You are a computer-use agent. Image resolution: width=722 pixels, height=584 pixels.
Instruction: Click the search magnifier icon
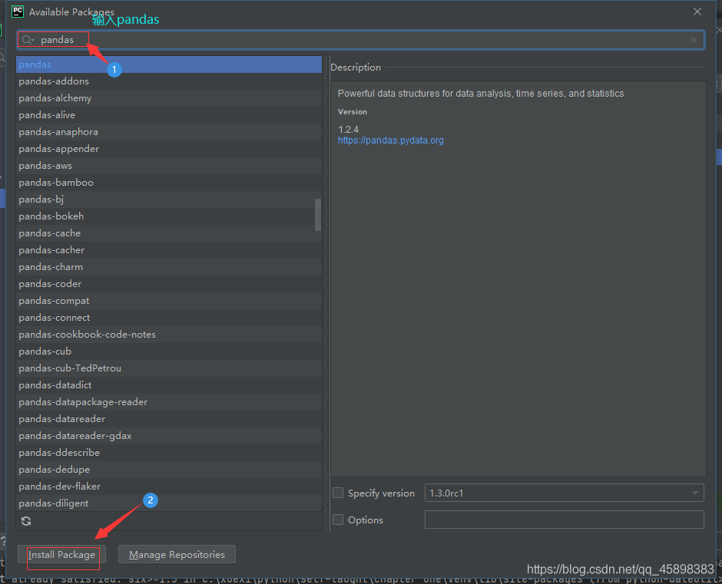pos(28,40)
